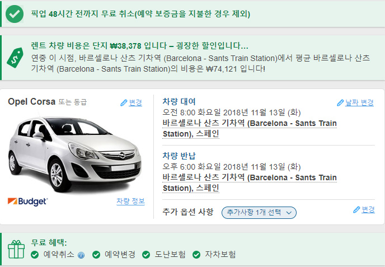Click the 차량 대여 heading

tap(179, 101)
